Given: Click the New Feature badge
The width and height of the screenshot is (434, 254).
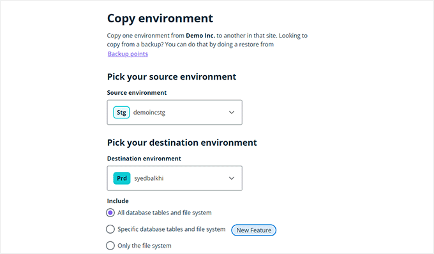Looking at the screenshot, I should pos(254,230).
